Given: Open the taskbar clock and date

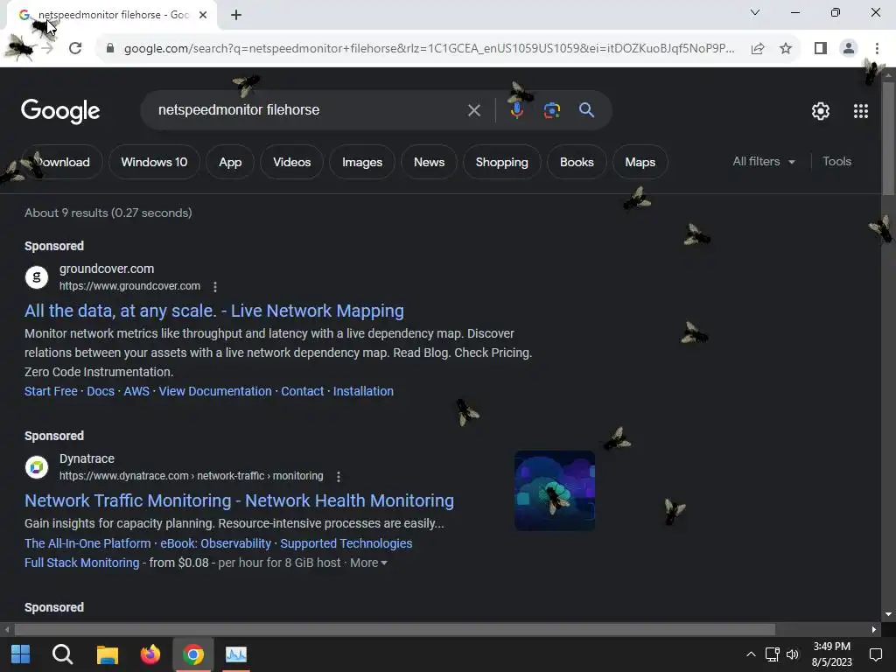Looking at the screenshot, I should pos(831,654).
